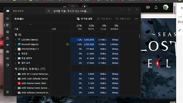Click the search magnifier icon in Task Manager
This screenshot has height=103, width=183.
point(49,11)
